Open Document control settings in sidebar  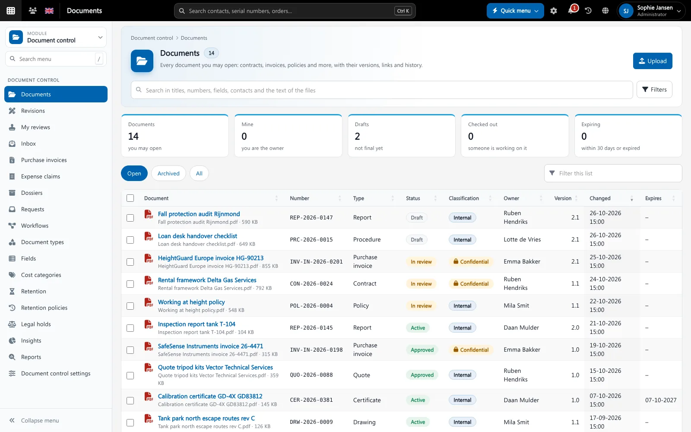pyautogui.click(x=56, y=373)
